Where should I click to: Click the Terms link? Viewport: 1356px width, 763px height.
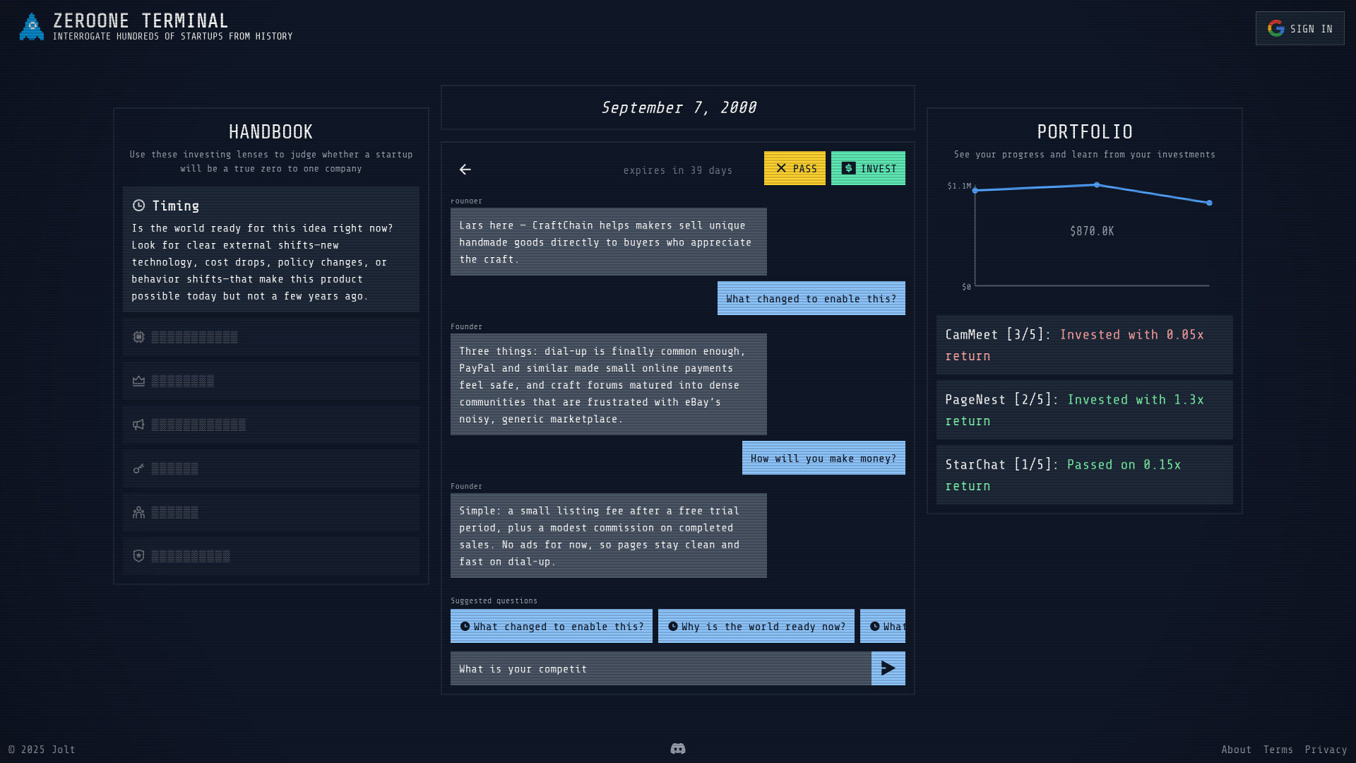(1279, 749)
